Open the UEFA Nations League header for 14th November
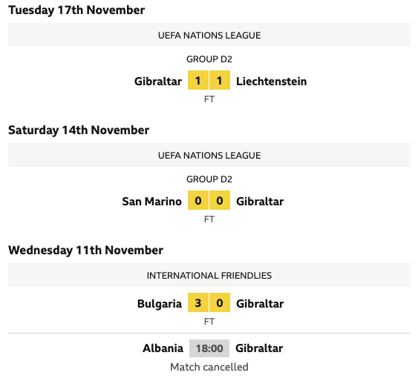This screenshot has width=418, height=381. (209, 155)
